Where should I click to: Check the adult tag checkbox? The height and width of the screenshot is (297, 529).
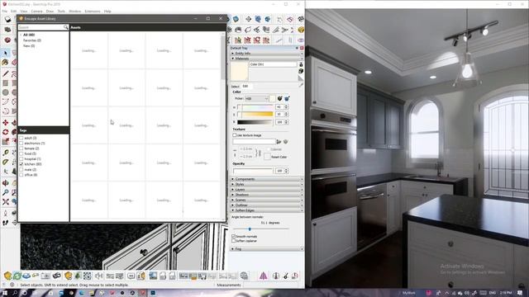point(21,138)
